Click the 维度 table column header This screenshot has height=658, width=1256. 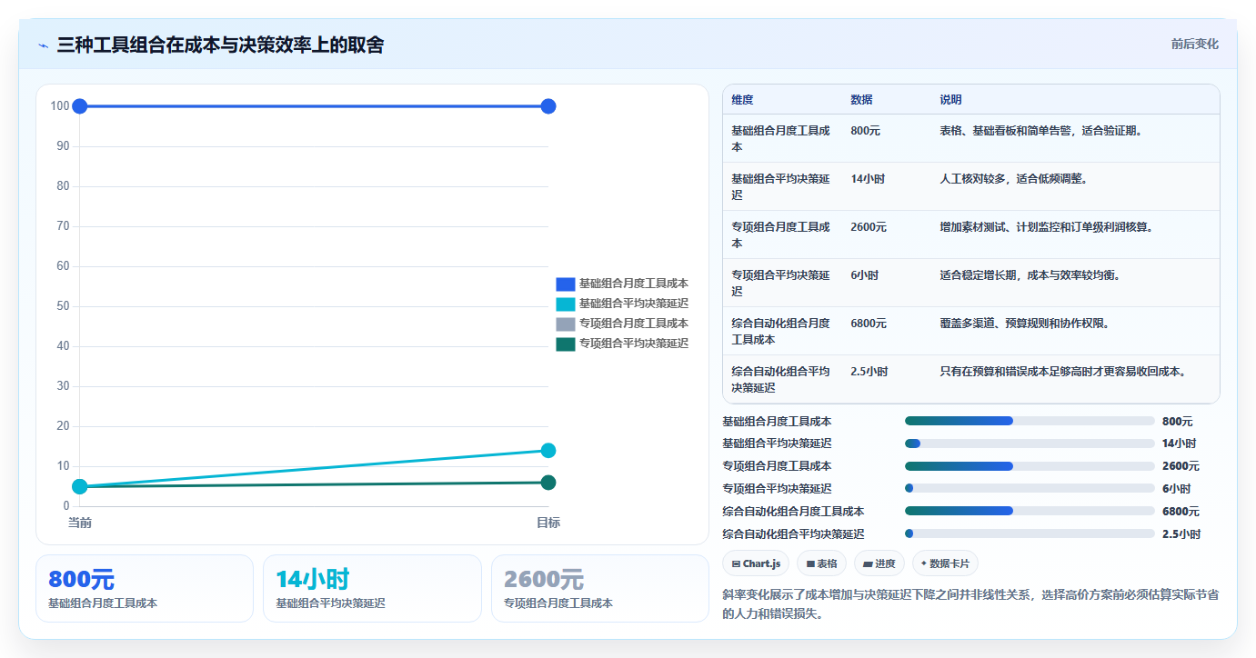pos(742,100)
